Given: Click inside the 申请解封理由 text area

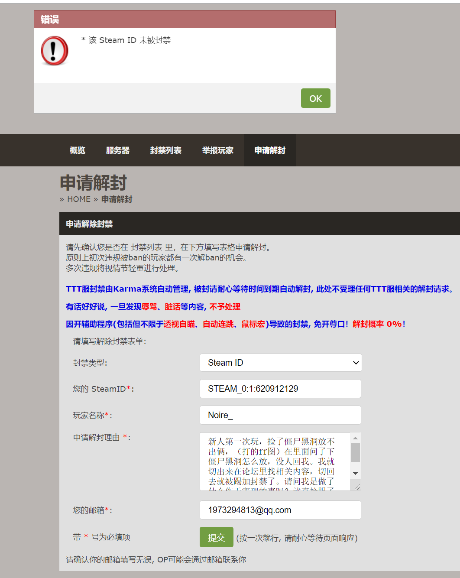Looking at the screenshot, I should 273,461.
